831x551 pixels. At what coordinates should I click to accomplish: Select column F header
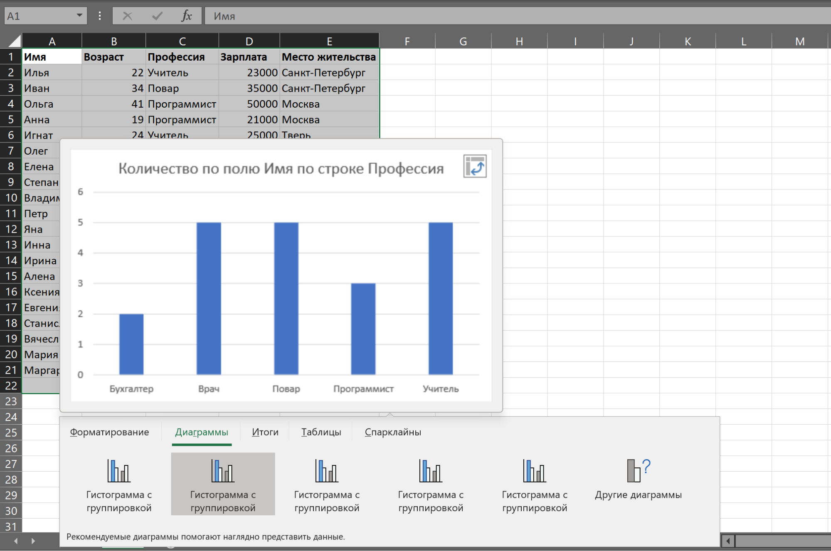pyautogui.click(x=407, y=41)
